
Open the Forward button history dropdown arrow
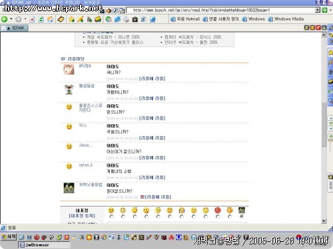click(x=25, y=19)
